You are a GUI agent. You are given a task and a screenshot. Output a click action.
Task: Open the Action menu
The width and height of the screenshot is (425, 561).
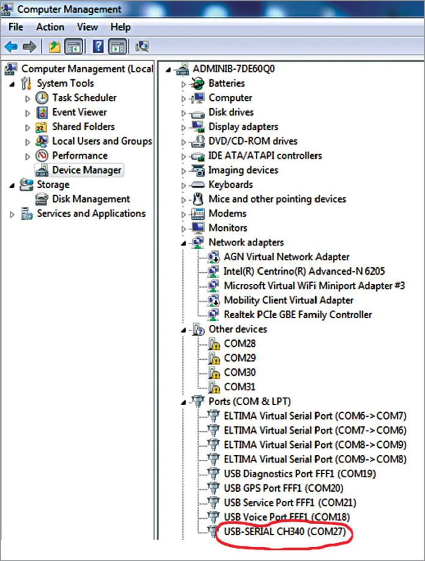[x=50, y=27]
